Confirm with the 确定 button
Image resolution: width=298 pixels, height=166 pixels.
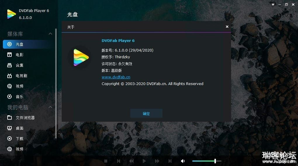click(146, 114)
